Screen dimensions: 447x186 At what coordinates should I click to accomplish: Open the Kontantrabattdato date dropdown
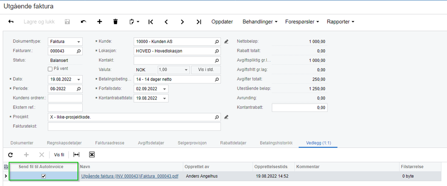[x=164, y=98]
